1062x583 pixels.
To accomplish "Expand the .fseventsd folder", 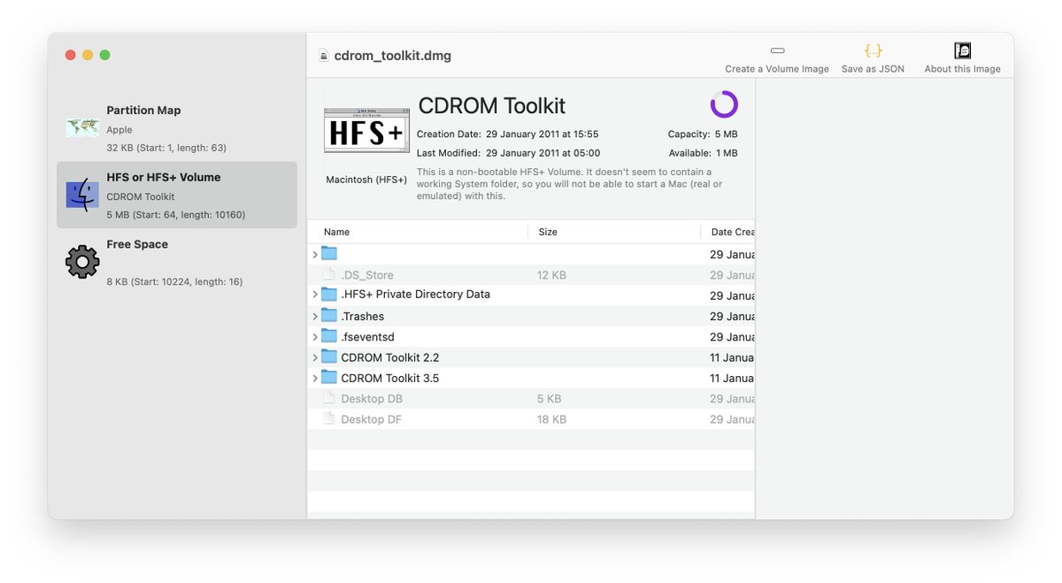I will [315, 337].
